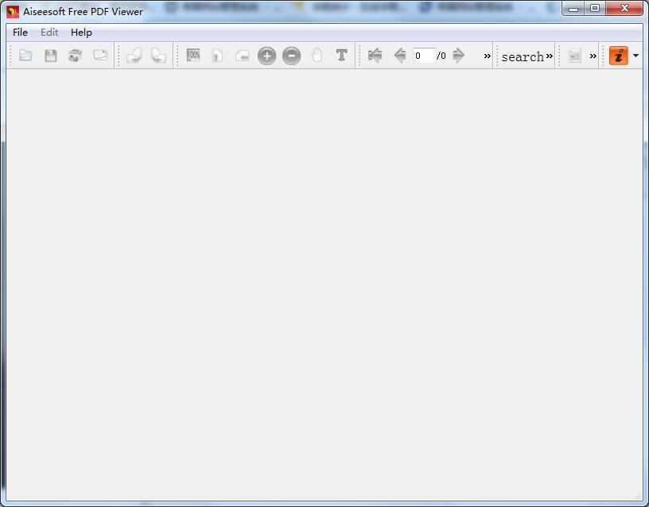Fit page width with the left-arrow page icon

(242, 56)
